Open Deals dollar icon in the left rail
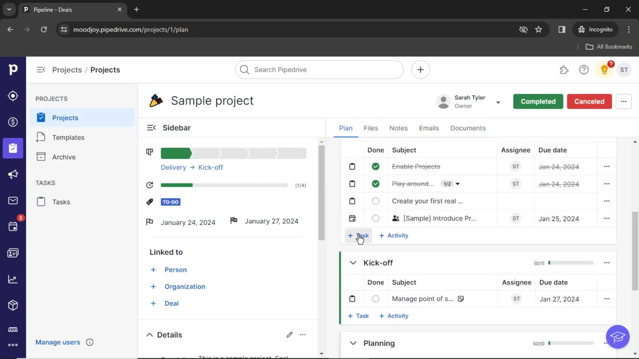This screenshot has height=359, width=639. click(x=13, y=122)
